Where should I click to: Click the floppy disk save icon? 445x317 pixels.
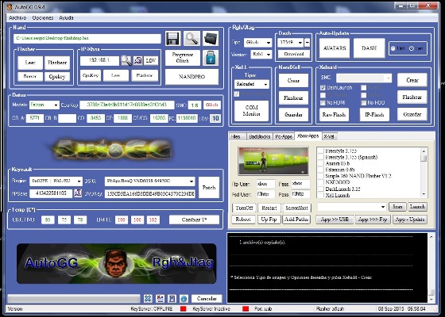(x=172, y=39)
